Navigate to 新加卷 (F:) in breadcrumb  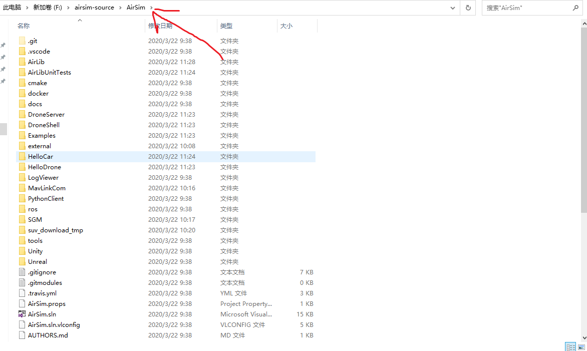tap(48, 8)
